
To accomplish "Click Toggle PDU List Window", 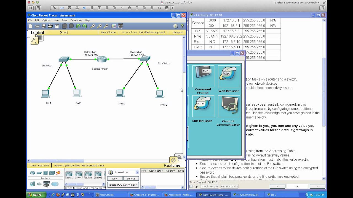I will [123, 185].
